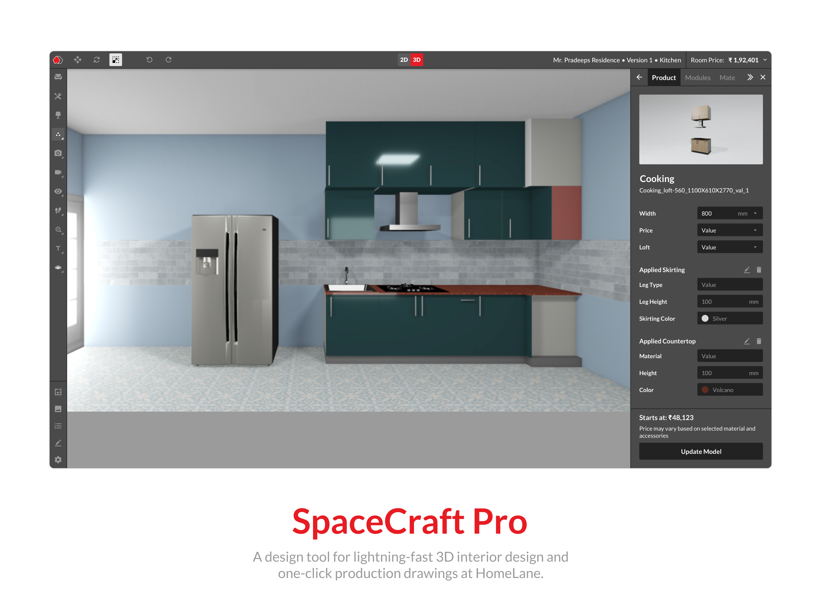The image size is (820, 615).
Task: Select the three-dots scatter tool
Action: tap(58, 134)
